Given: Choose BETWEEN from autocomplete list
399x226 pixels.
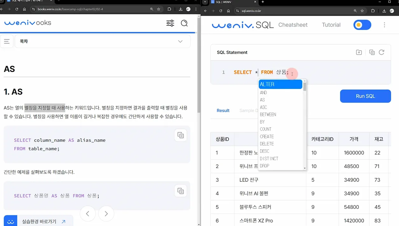Looking at the screenshot, I should 281,115.
